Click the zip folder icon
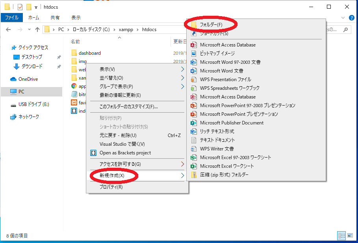This screenshot has width=358, height=243. 194,175
